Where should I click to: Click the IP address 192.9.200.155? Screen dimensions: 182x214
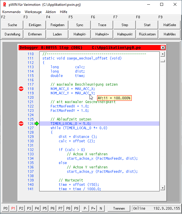[167, 208]
